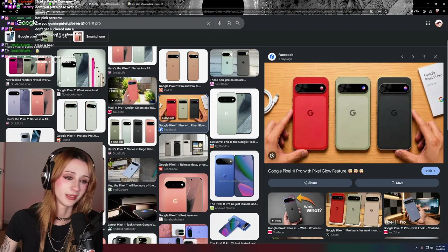Open the 'The Pixel 11 Pro XL just leaked, and...' blue phone Android Central result
This screenshot has height=252, width=448.
(234, 180)
